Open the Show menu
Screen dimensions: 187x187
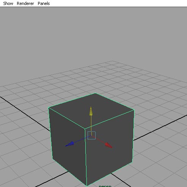(8, 3)
